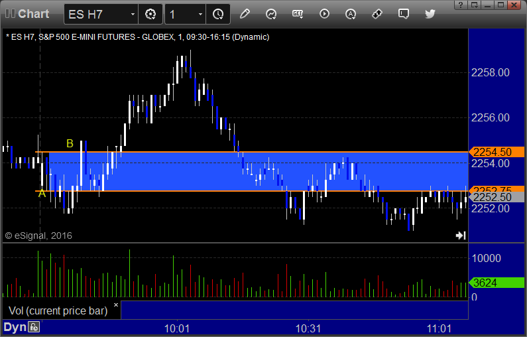
Task: Click the 11:01 time axis label
Action: [x=439, y=328]
